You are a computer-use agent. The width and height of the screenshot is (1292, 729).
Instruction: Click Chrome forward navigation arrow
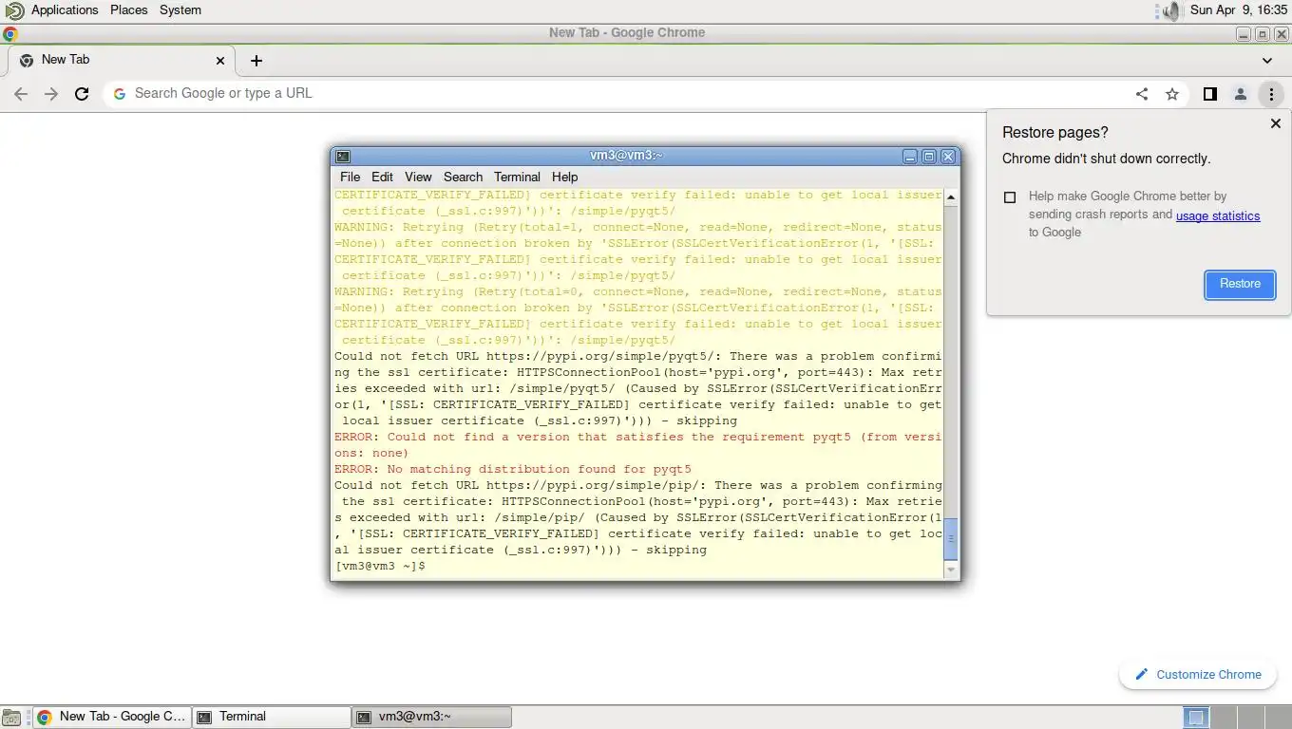tap(51, 94)
